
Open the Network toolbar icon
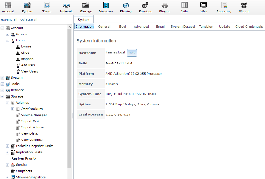tap(66, 7)
